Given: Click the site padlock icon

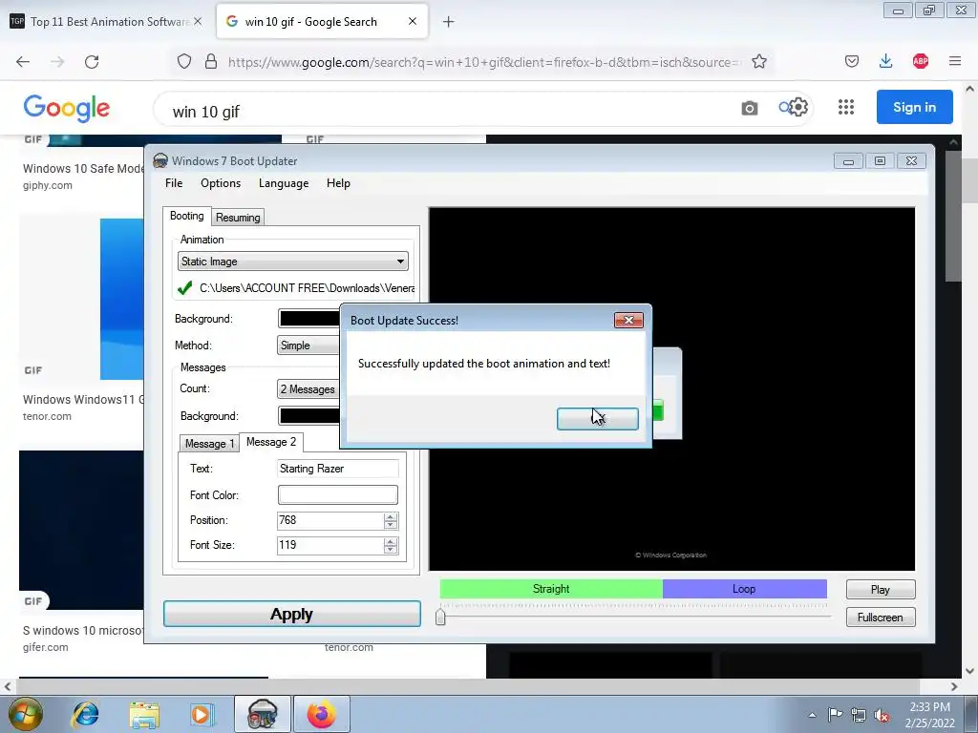Looking at the screenshot, I should point(211,62).
